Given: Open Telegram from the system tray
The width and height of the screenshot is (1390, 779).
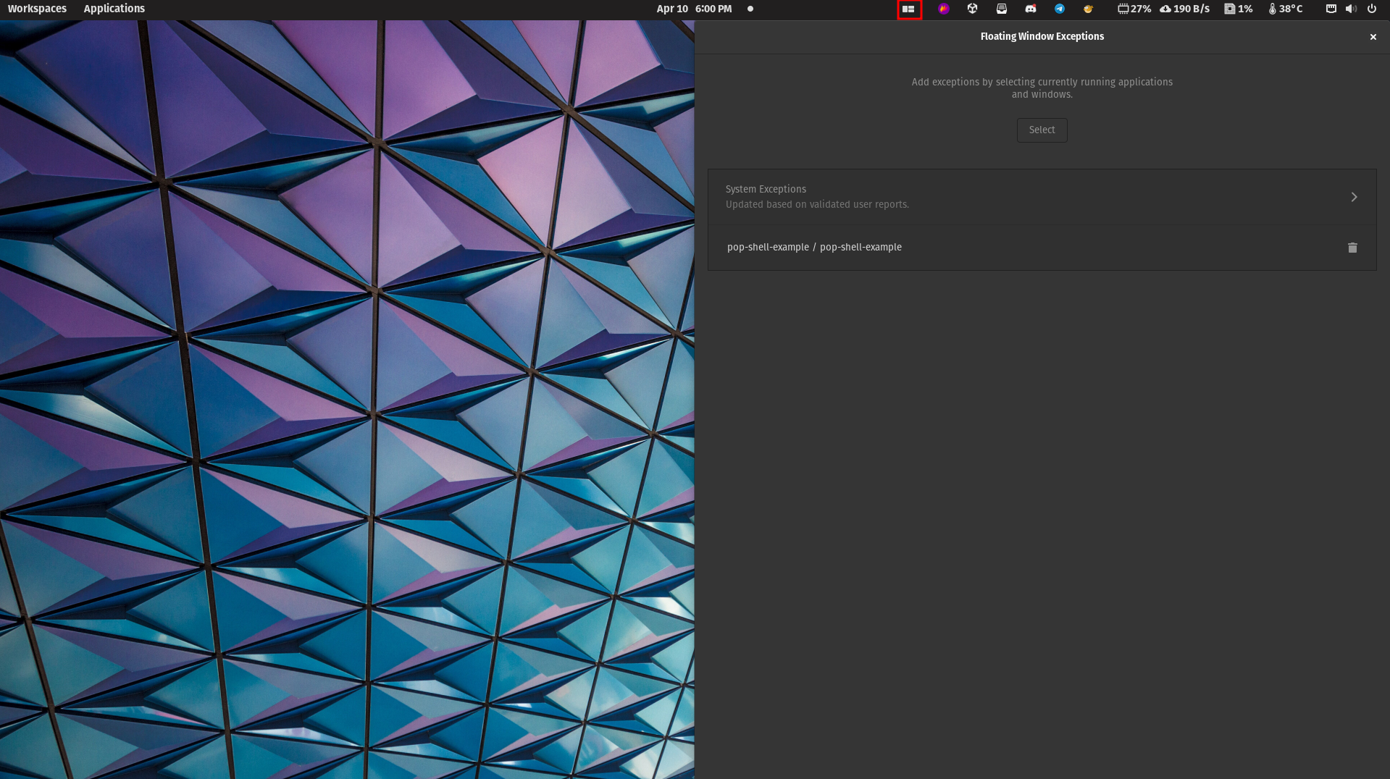Looking at the screenshot, I should [x=1059, y=9].
